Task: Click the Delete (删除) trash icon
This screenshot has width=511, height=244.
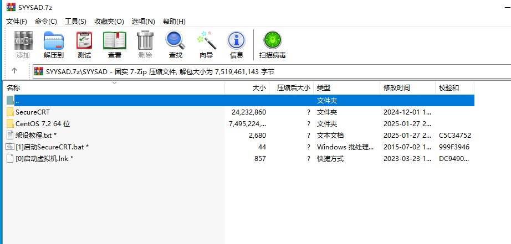Action: [145, 41]
